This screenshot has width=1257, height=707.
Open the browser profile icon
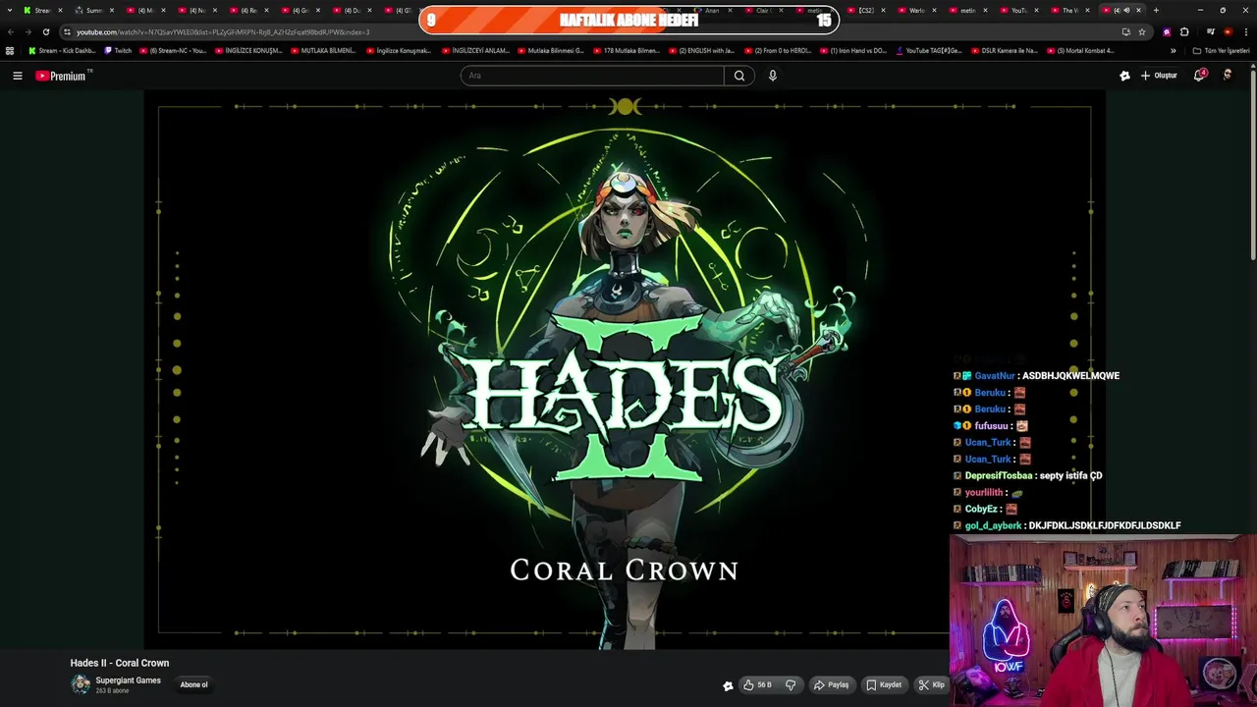coord(1228,31)
